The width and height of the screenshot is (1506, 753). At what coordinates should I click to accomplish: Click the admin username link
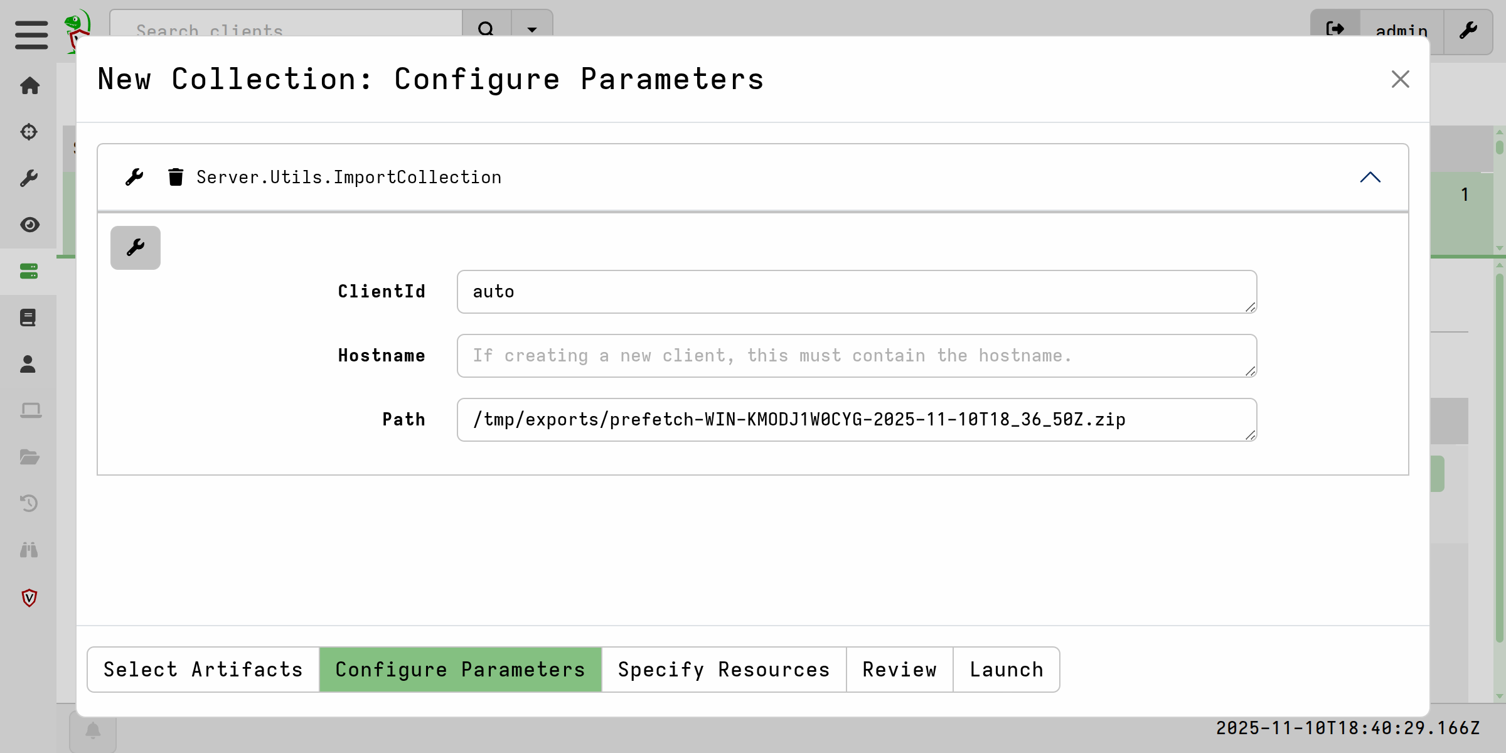(1401, 31)
